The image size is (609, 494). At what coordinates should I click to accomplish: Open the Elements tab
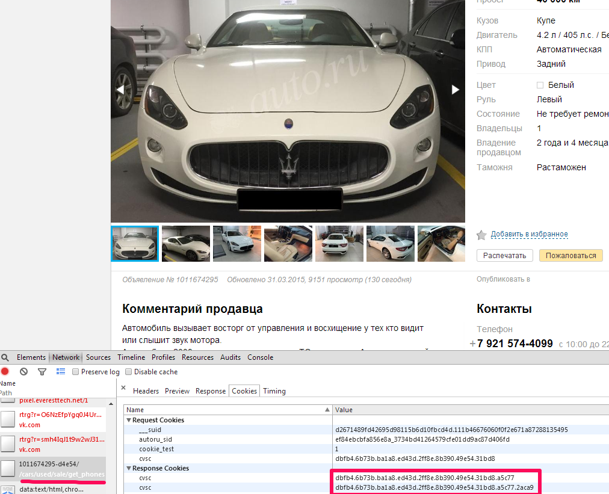tap(31, 357)
